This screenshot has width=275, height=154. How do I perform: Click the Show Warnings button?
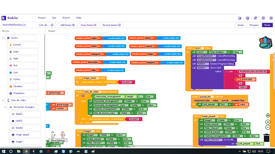coord(58,140)
